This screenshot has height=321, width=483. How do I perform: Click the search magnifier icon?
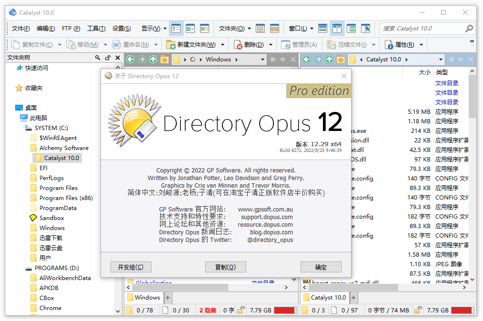tap(469, 29)
